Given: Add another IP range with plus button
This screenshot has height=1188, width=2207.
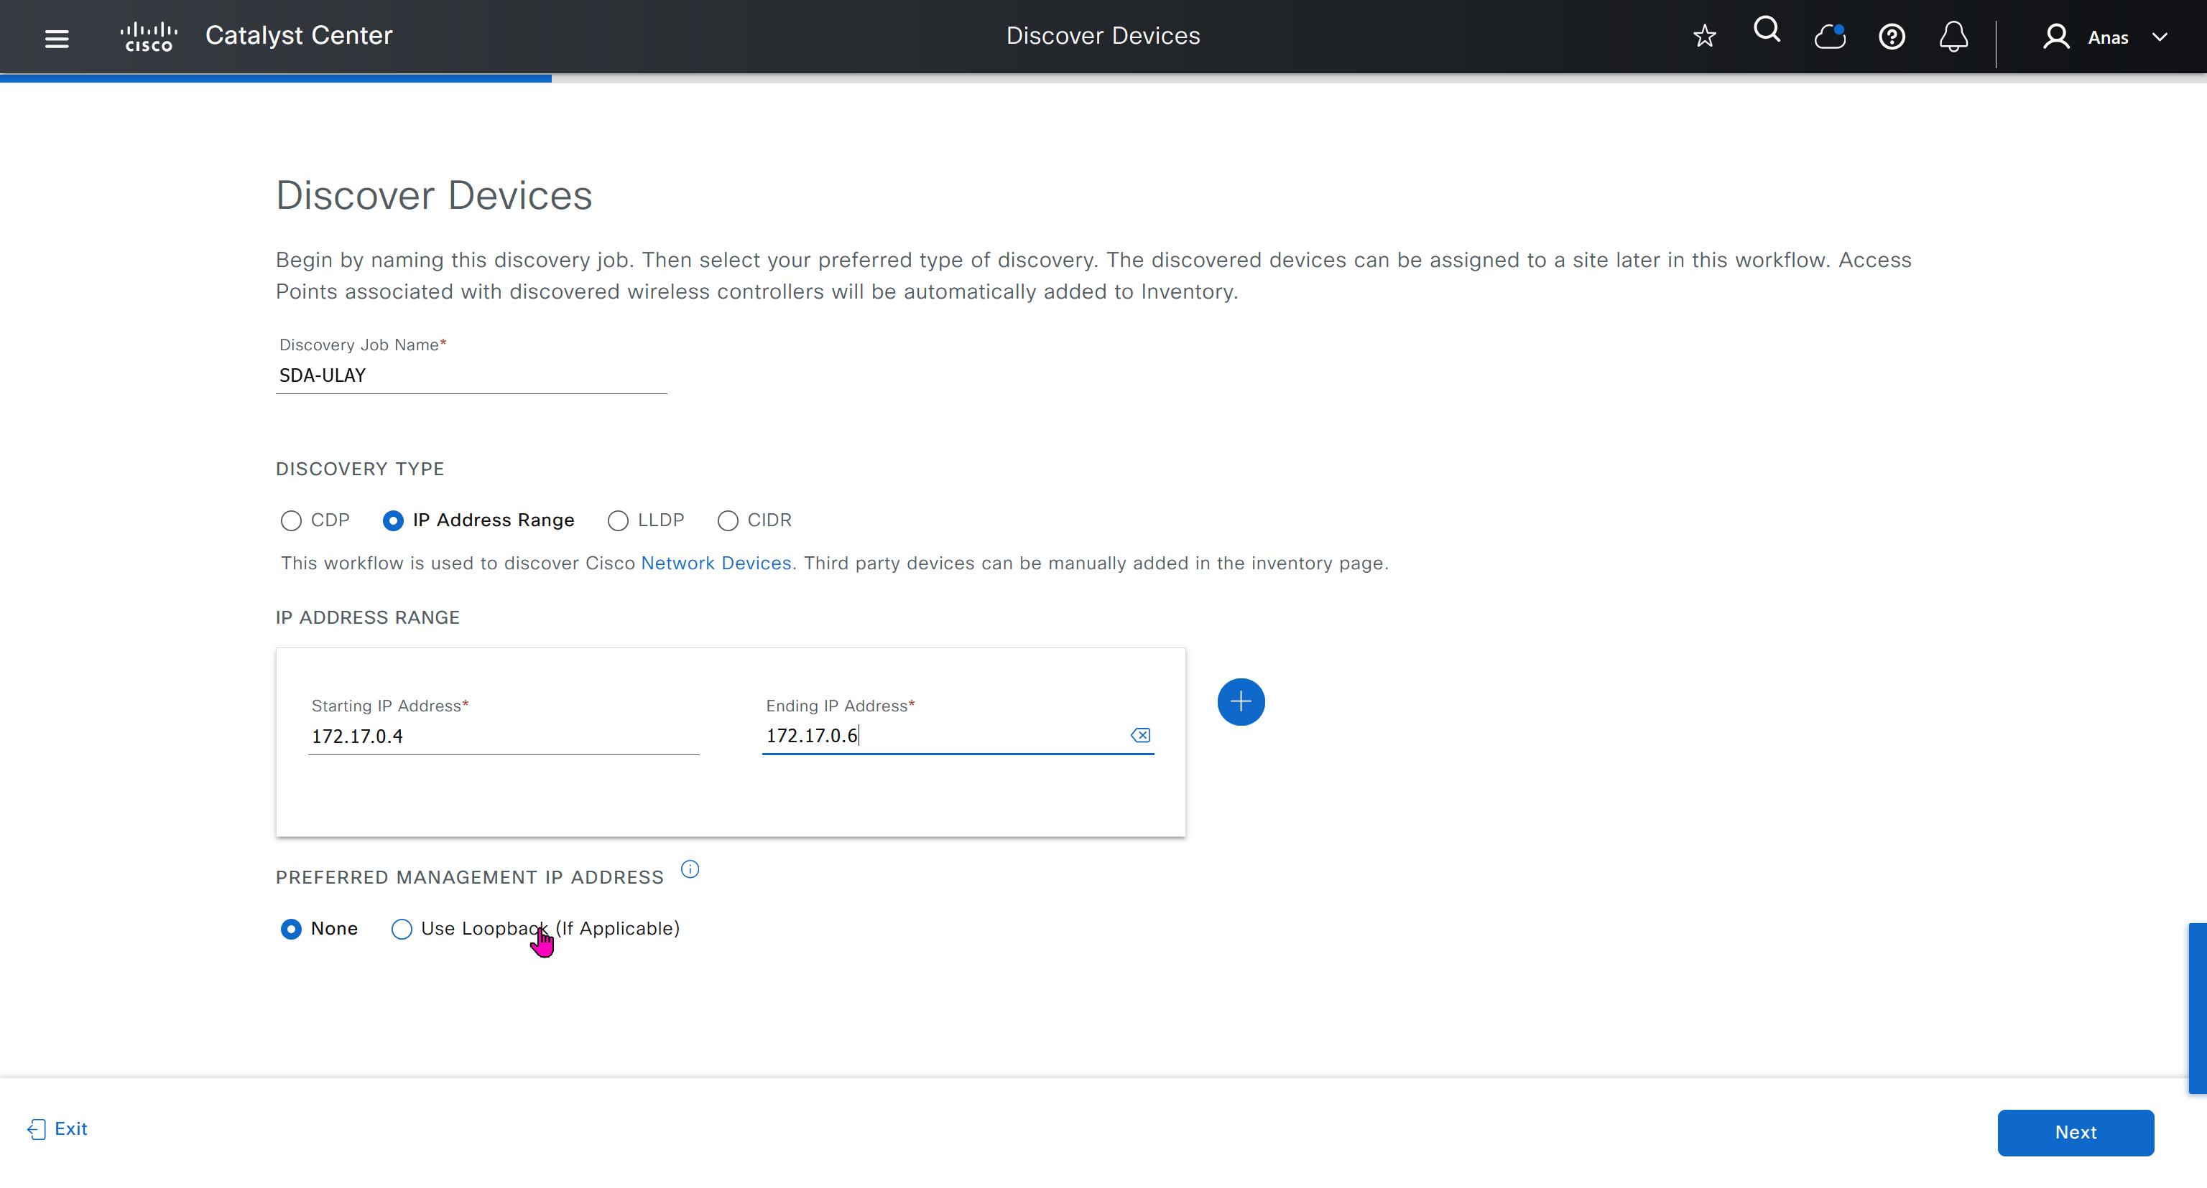Looking at the screenshot, I should click(x=1240, y=702).
